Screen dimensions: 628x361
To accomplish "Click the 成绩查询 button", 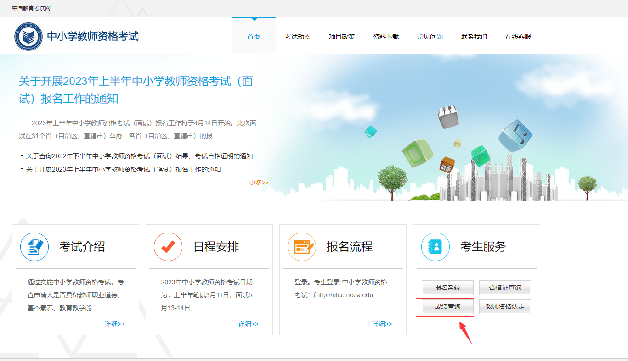I will coord(447,307).
